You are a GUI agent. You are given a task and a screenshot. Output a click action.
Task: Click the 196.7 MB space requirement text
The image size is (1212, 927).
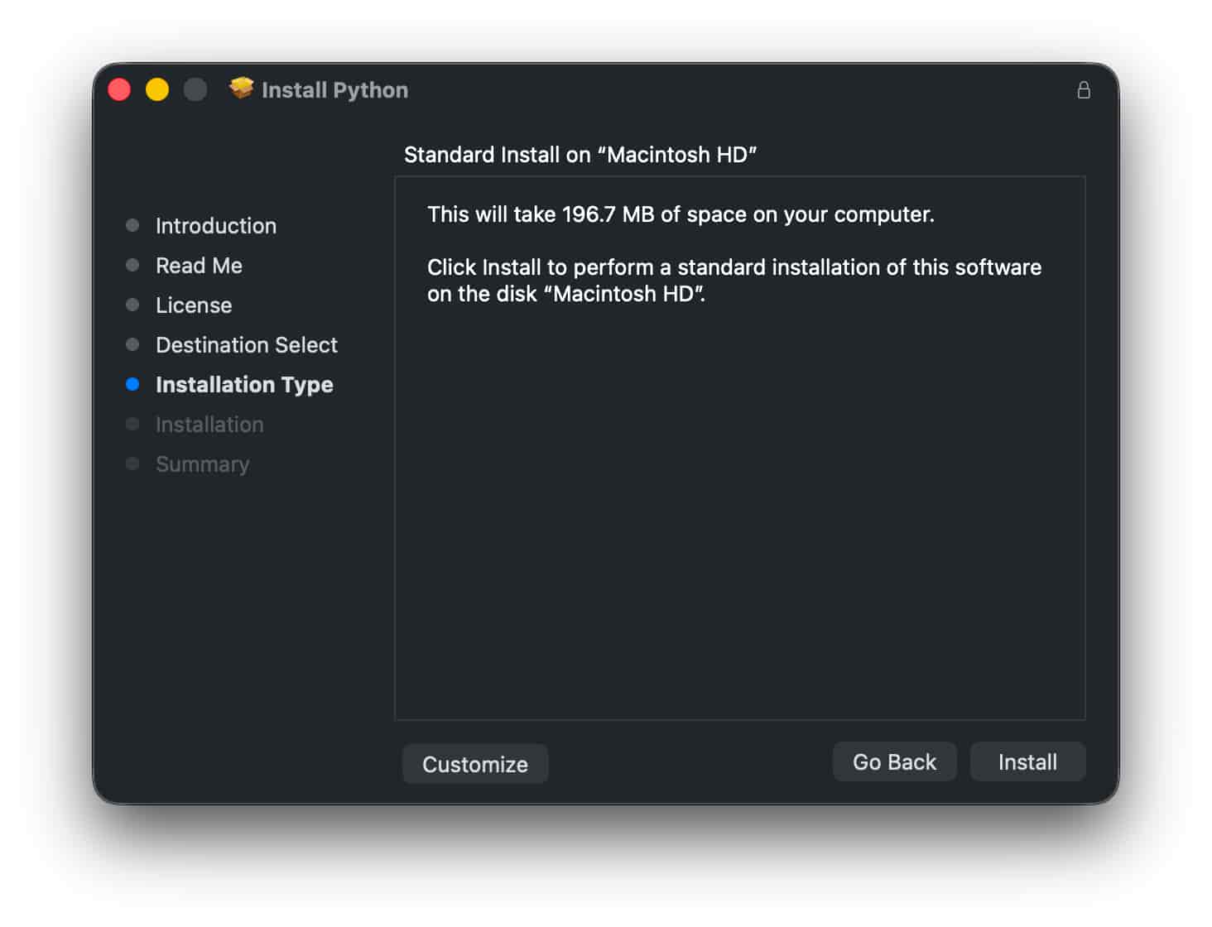click(x=681, y=214)
